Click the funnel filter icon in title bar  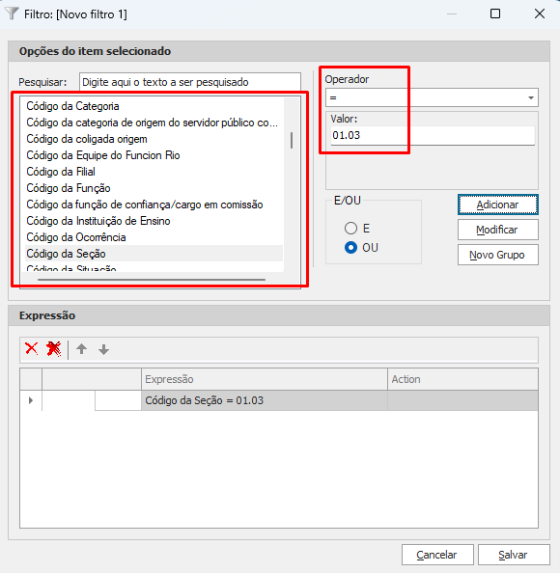[12, 14]
